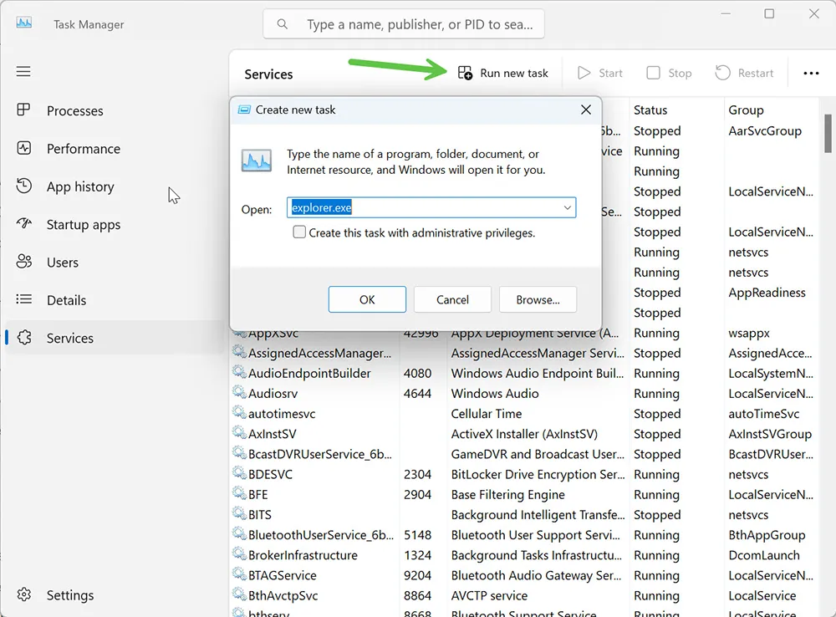Click the services list vertical scrollbar

[828, 133]
